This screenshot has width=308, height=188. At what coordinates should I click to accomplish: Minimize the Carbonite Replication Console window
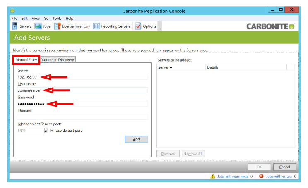pyautogui.click(x=272, y=10)
